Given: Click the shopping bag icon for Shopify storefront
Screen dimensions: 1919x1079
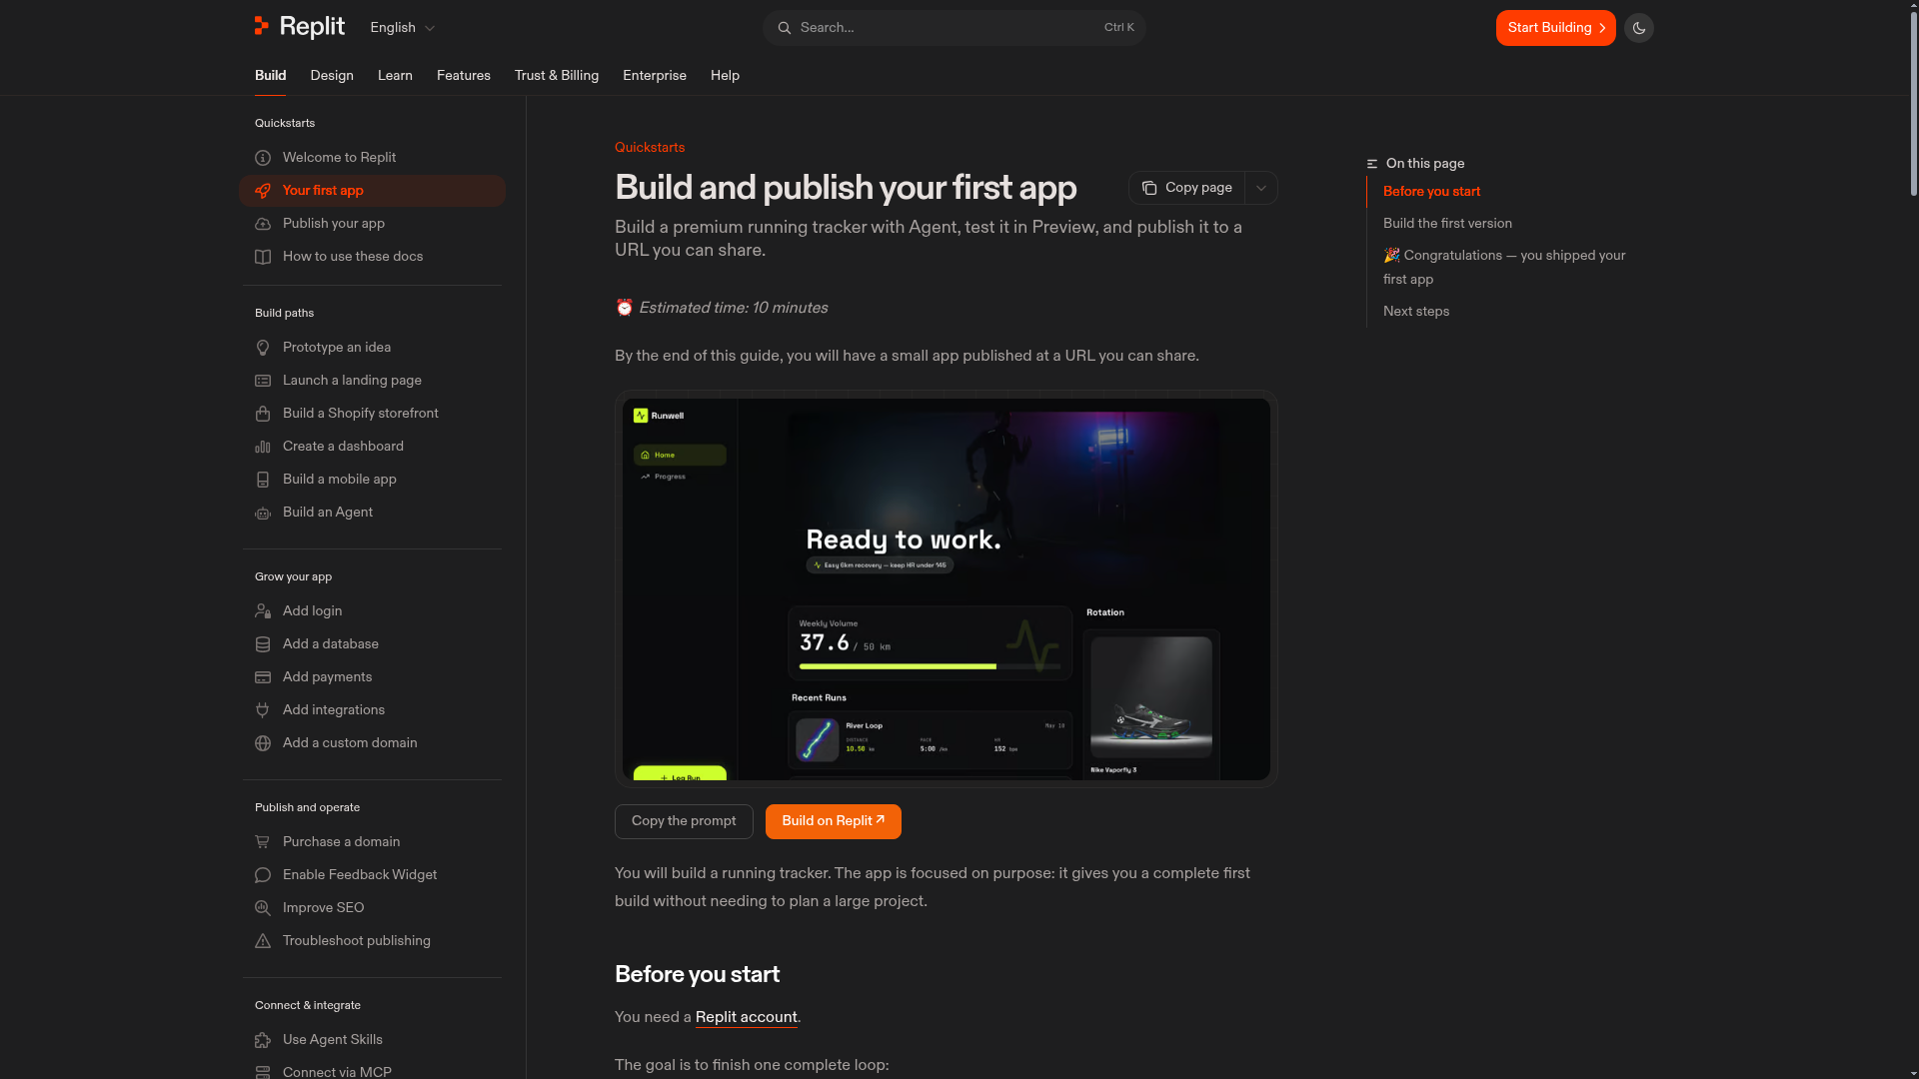Looking at the screenshot, I should point(263,414).
